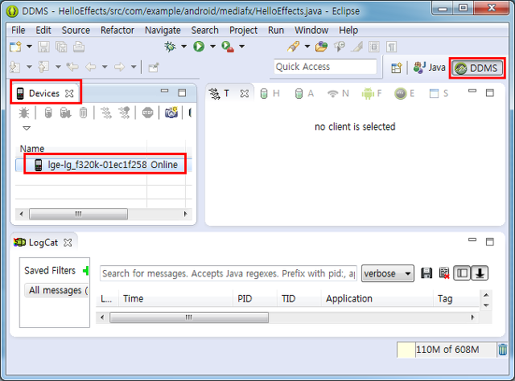515x381 pixels.
Task: Click the Last Edit Location icon
Action: click(x=72, y=67)
